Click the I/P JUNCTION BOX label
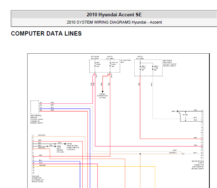The height and width of the screenshot is (188, 217). [x=126, y=61]
